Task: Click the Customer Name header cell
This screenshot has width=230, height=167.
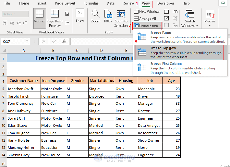Action: click(x=24, y=80)
